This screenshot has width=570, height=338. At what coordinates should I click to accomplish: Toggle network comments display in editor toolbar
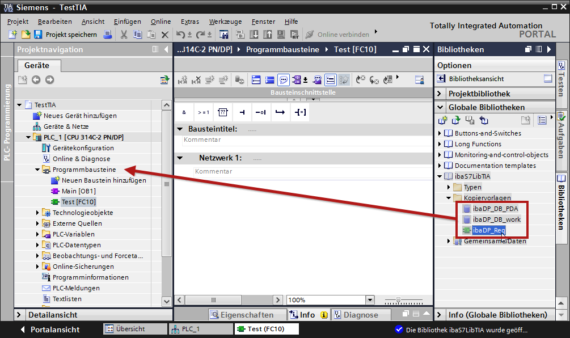(x=330, y=79)
